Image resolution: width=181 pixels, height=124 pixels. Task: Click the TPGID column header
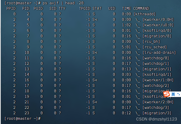click(85, 8)
